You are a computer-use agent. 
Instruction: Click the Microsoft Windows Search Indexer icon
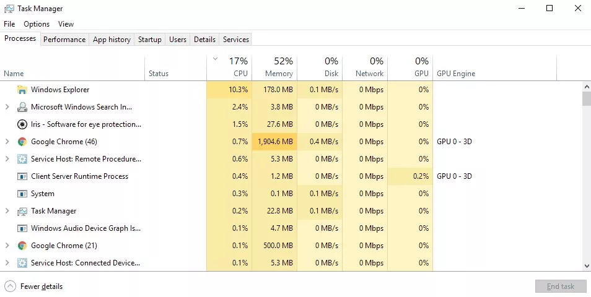(x=22, y=107)
